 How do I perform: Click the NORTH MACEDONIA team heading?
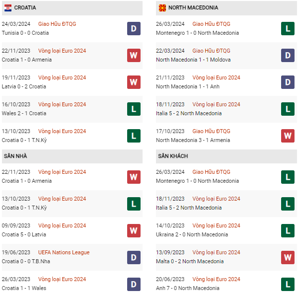coord(193,8)
